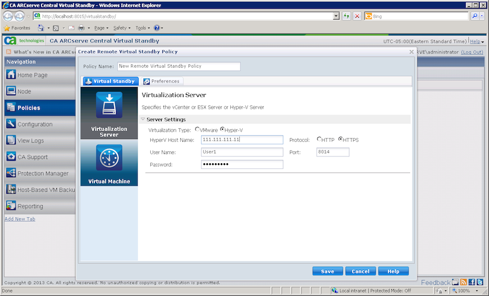The height and width of the screenshot is (296, 489).
Task: Click the Local intranet Protected Mode status
Action: (x=375, y=291)
